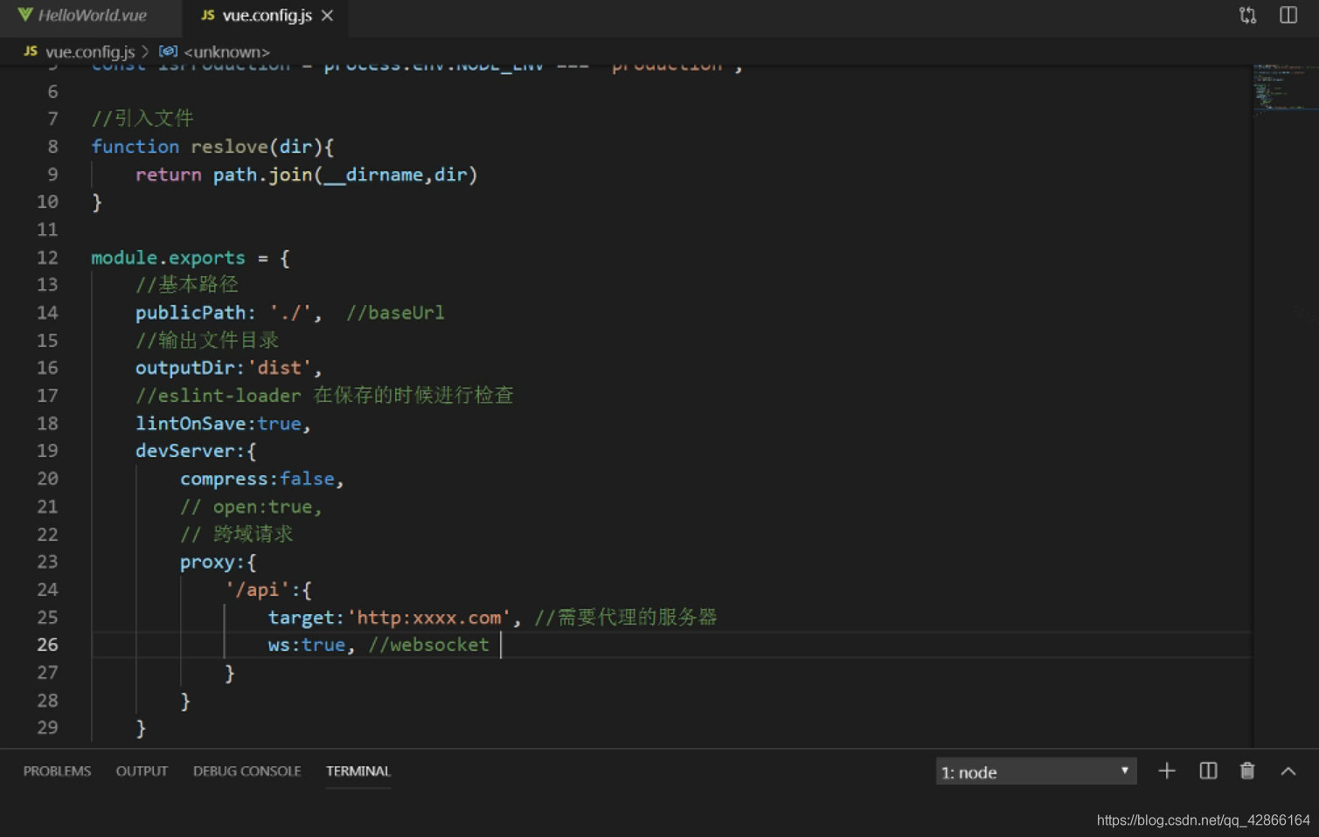Open the DEBUG CONSOLE panel tab
The width and height of the screenshot is (1319, 837).
coord(246,771)
